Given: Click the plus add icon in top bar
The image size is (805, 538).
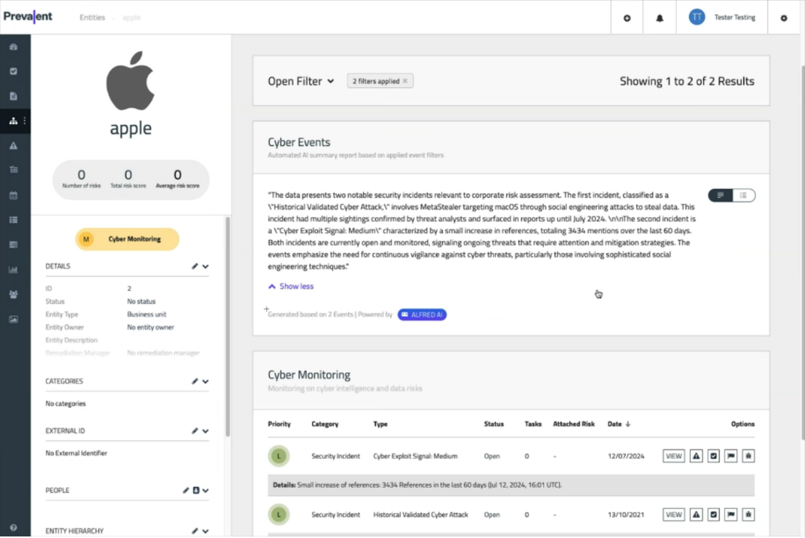Looking at the screenshot, I should click(x=627, y=18).
